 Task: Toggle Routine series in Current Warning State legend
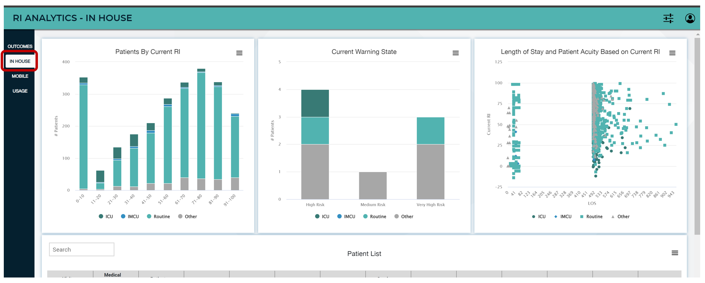pos(375,217)
